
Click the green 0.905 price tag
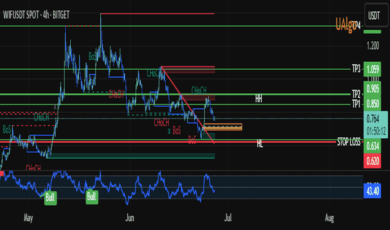click(x=372, y=89)
